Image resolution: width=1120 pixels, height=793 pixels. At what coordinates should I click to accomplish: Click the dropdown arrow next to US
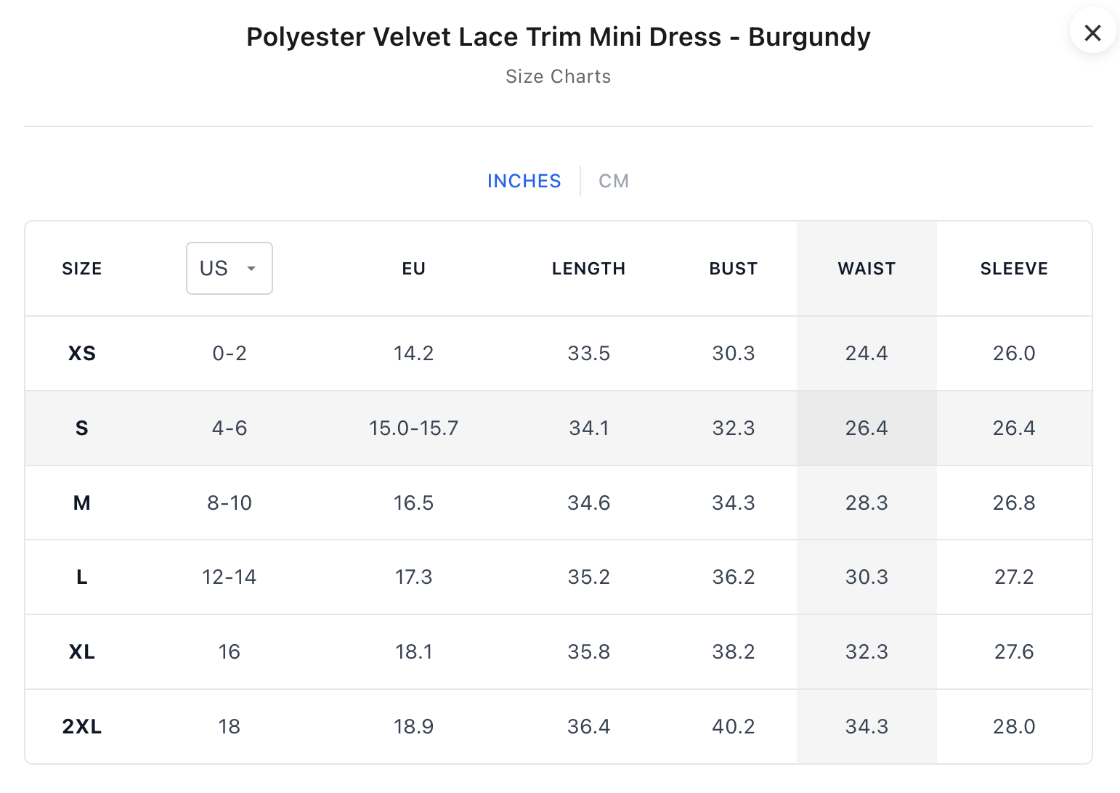coord(251,269)
